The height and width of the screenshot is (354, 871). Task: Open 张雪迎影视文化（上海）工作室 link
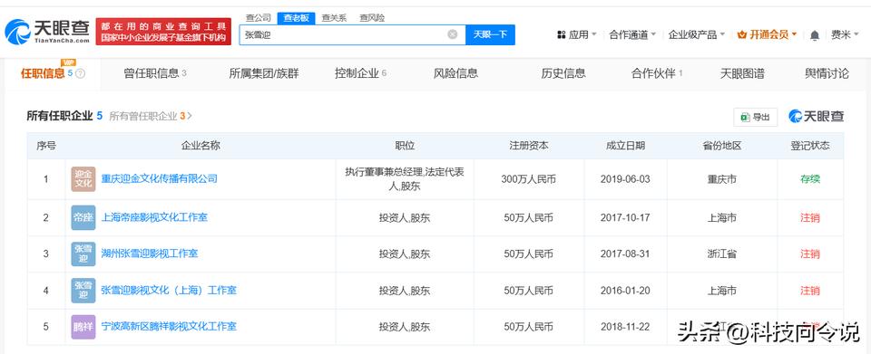tap(169, 291)
